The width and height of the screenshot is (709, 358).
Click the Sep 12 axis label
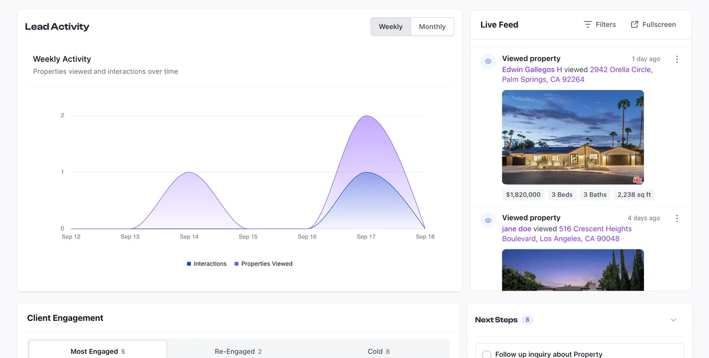pyautogui.click(x=71, y=237)
